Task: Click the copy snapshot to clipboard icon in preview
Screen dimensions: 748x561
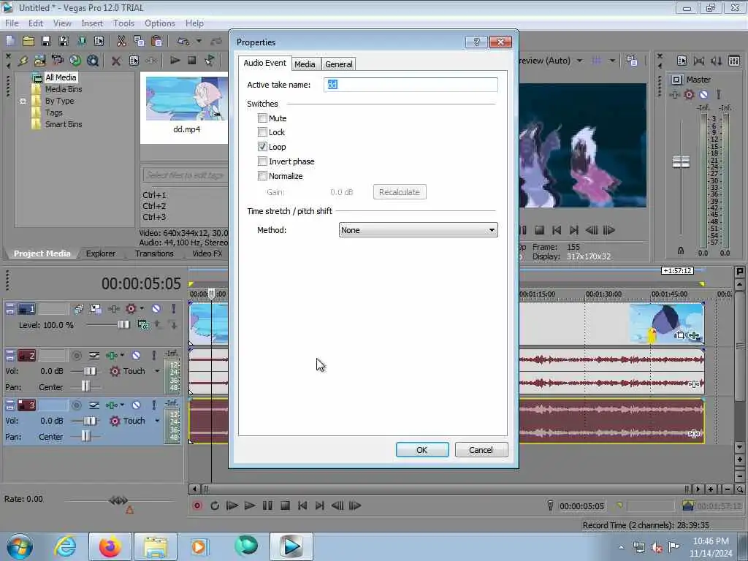Action: (x=632, y=61)
